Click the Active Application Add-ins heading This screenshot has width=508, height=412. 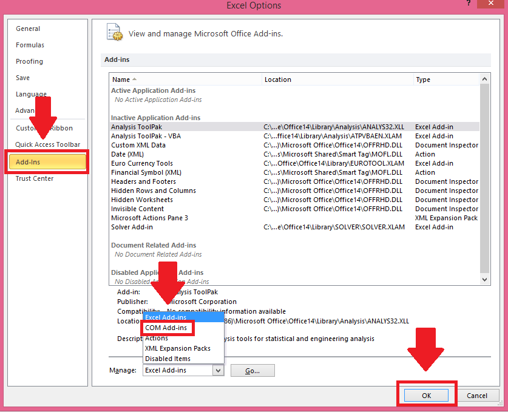click(153, 90)
